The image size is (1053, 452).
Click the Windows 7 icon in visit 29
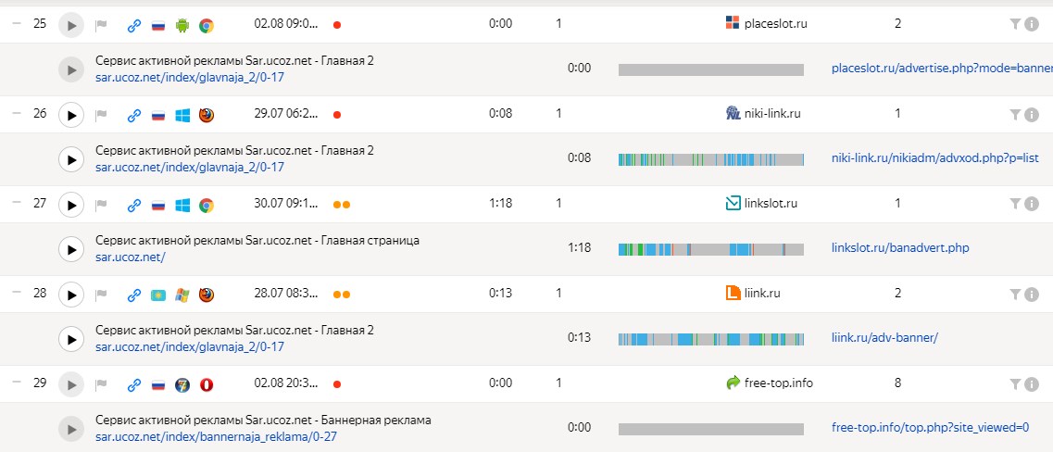(x=182, y=384)
